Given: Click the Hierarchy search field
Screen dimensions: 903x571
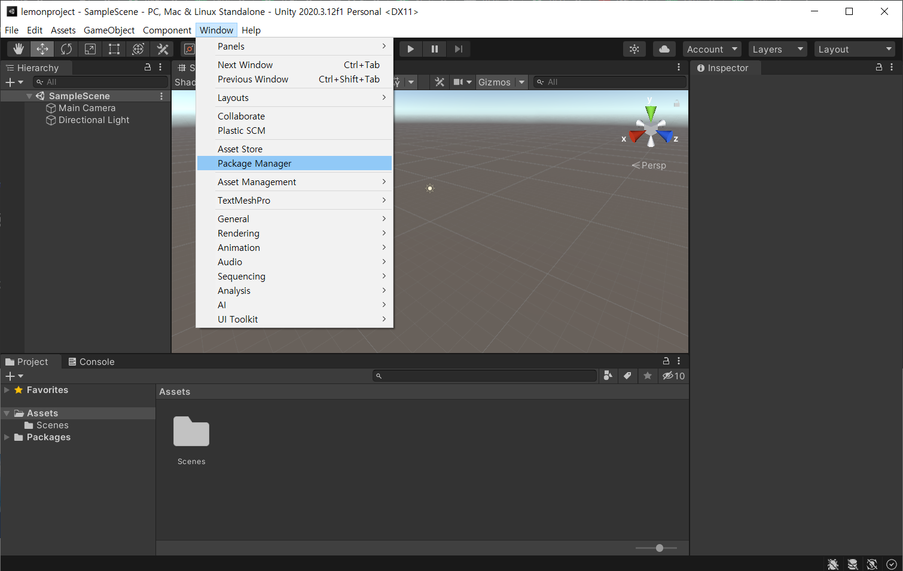Looking at the screenshot, I should point(100,82).
